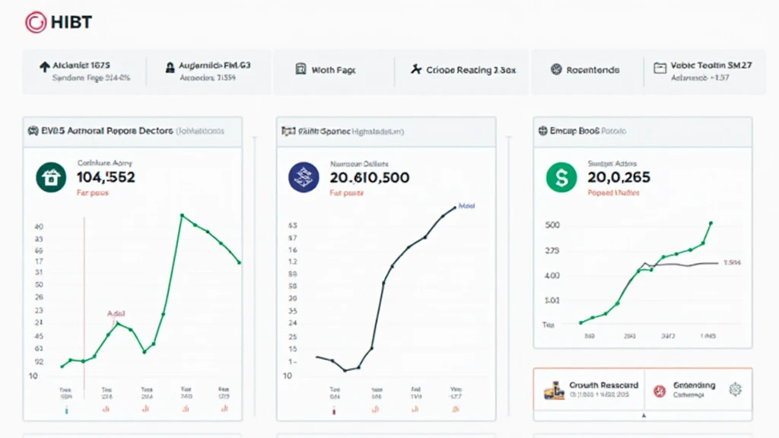This screenshot has height=438, width=779.
Task: Select the Rocentends menu item
Action: tap(590, 68)
